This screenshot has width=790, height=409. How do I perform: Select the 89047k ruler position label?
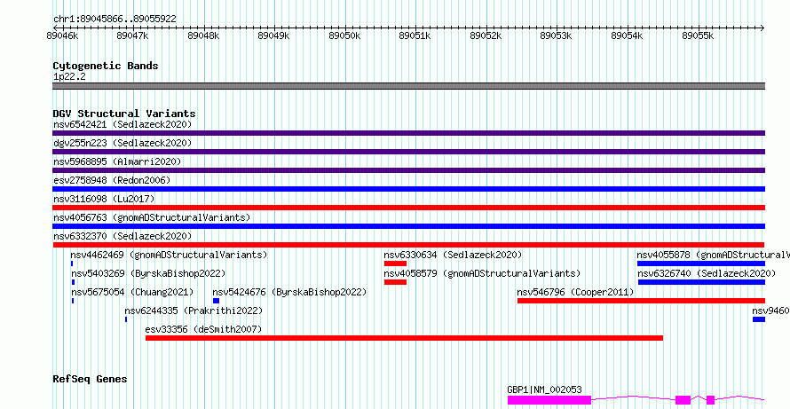click(x=132, y=35)
